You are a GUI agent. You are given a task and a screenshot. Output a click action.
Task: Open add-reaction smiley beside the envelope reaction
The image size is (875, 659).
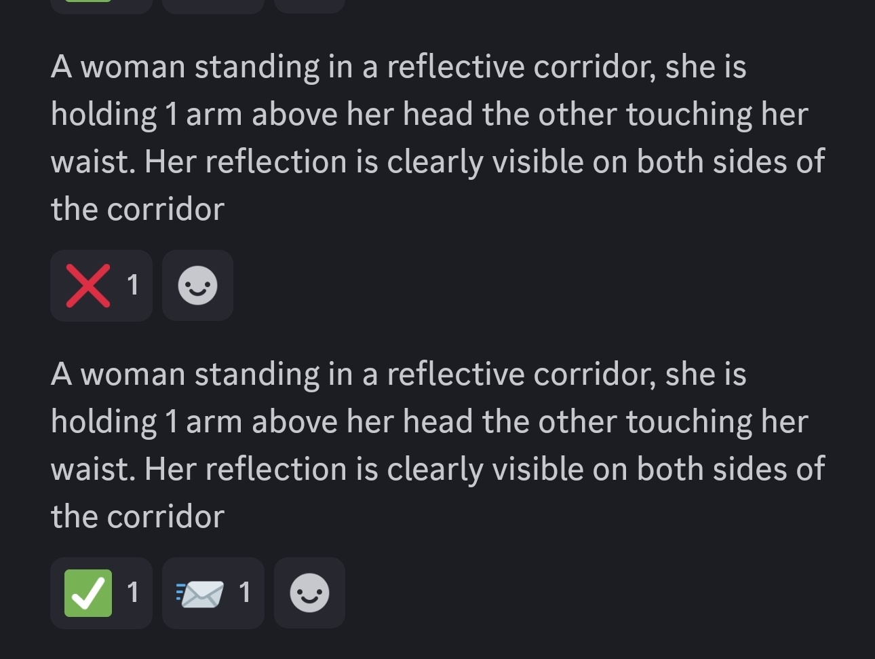coord(309,593)
